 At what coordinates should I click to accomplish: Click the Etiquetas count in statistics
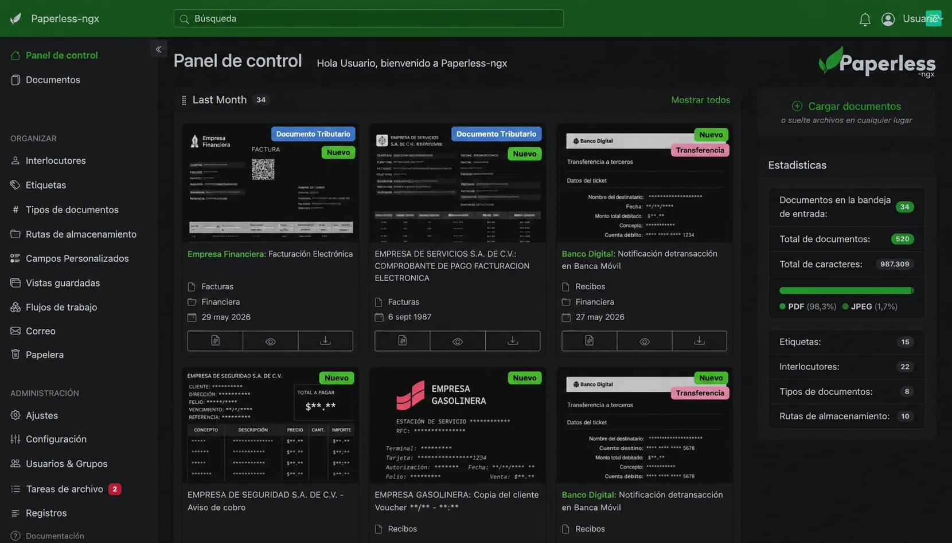coord(905,342)
